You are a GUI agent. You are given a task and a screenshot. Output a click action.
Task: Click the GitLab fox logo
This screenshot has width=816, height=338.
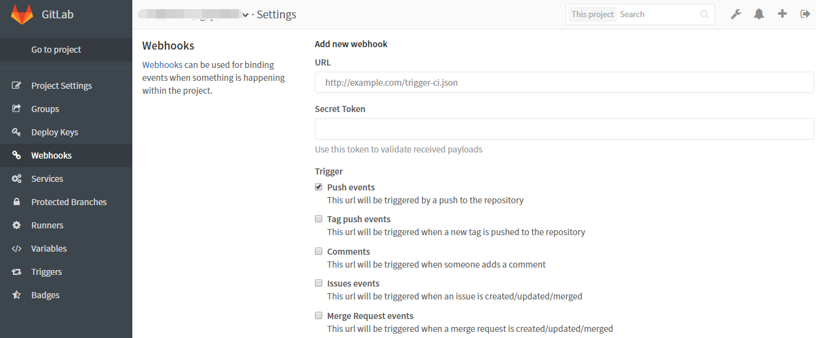click(22, 14)
